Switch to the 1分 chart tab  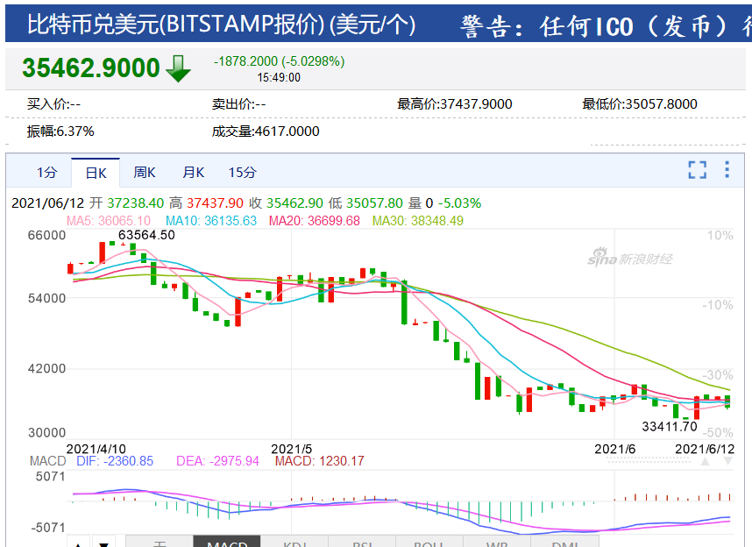47,173
